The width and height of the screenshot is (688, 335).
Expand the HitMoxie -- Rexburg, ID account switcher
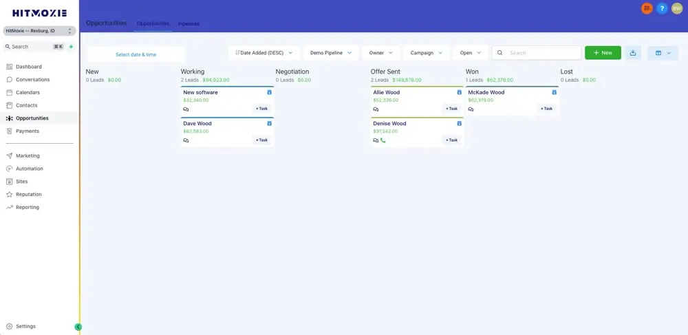tap(39, 31)
